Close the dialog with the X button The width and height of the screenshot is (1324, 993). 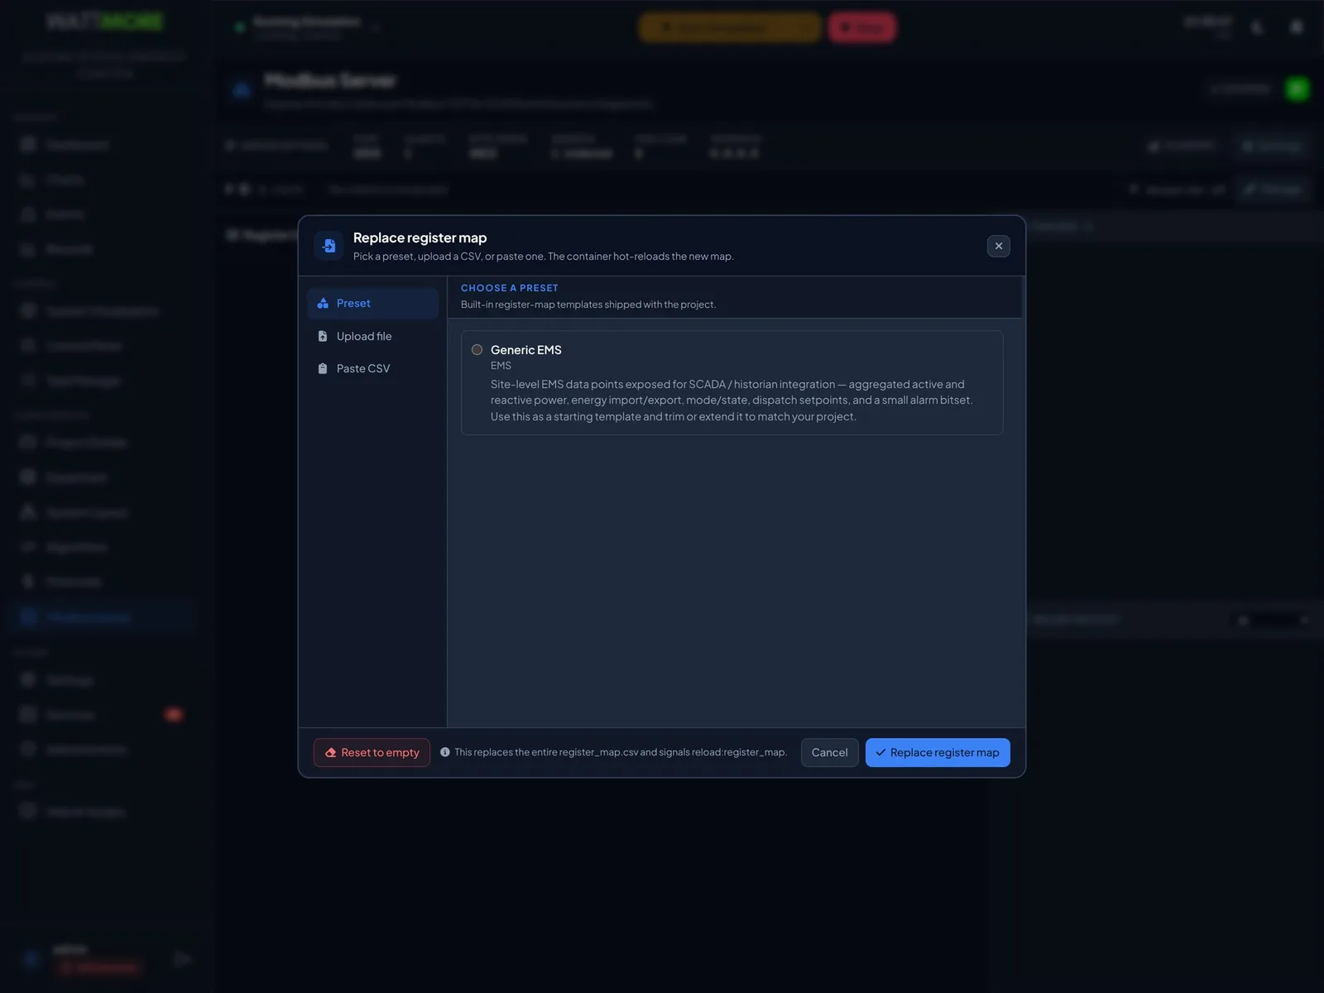tap(999, 246)
